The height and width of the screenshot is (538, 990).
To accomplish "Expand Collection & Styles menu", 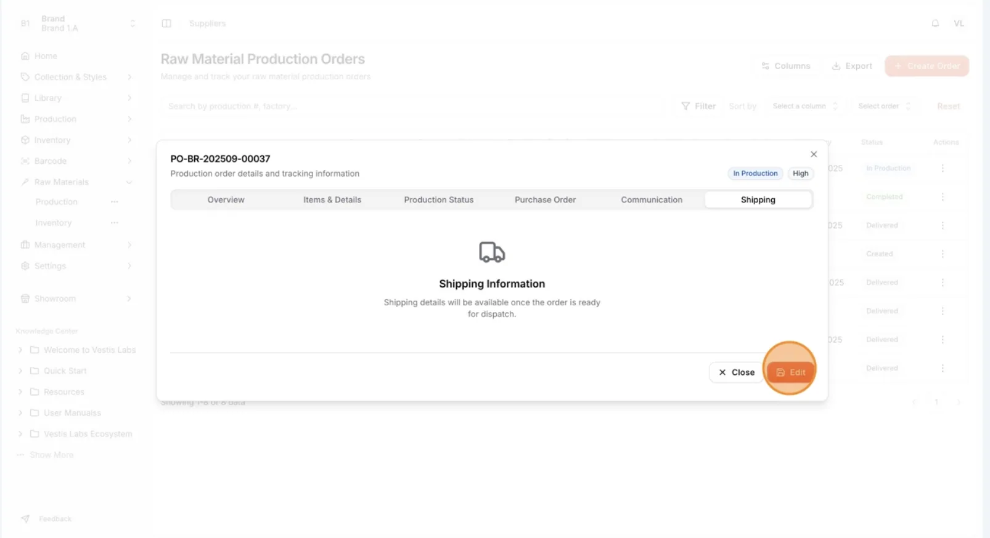I will [77, 77].
